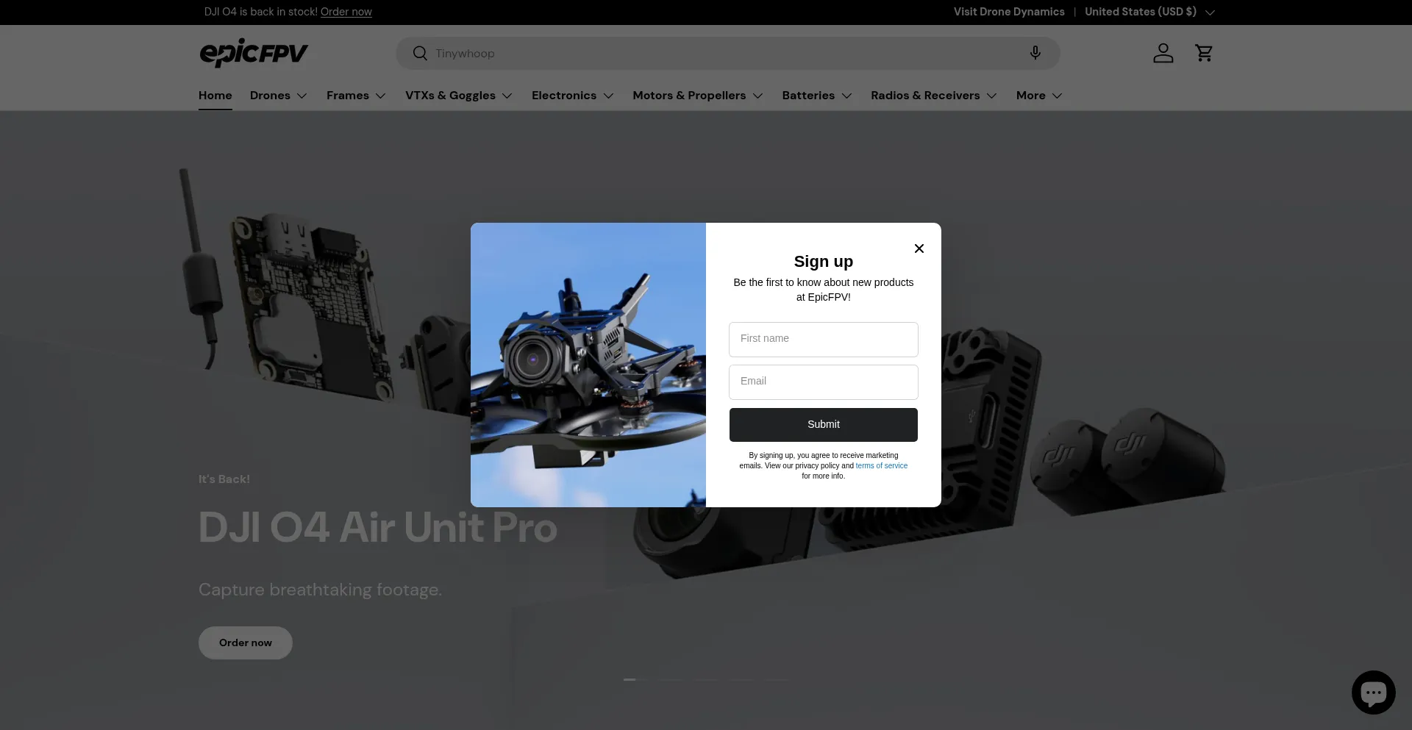Click the EpicFPV logo
This screenshot has height=730, width=1412.
(254, 53)
